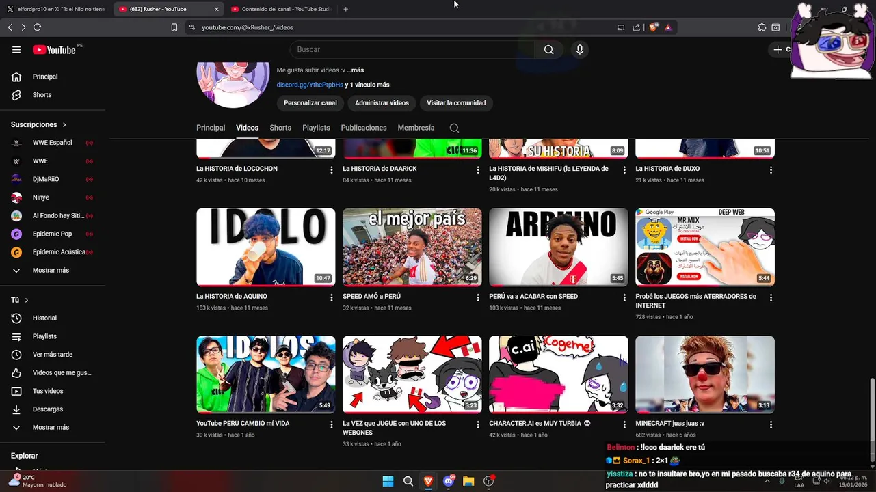Image resolution: width=876 pixels, height=492 pixels.
Task: Open options menu for PERÚ va a ACABAR con SPEED
Action: (624, 297)
